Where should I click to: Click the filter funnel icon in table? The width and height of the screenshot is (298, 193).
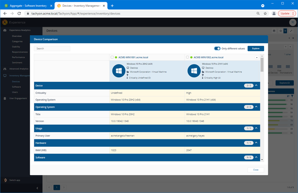click(292, 96)
